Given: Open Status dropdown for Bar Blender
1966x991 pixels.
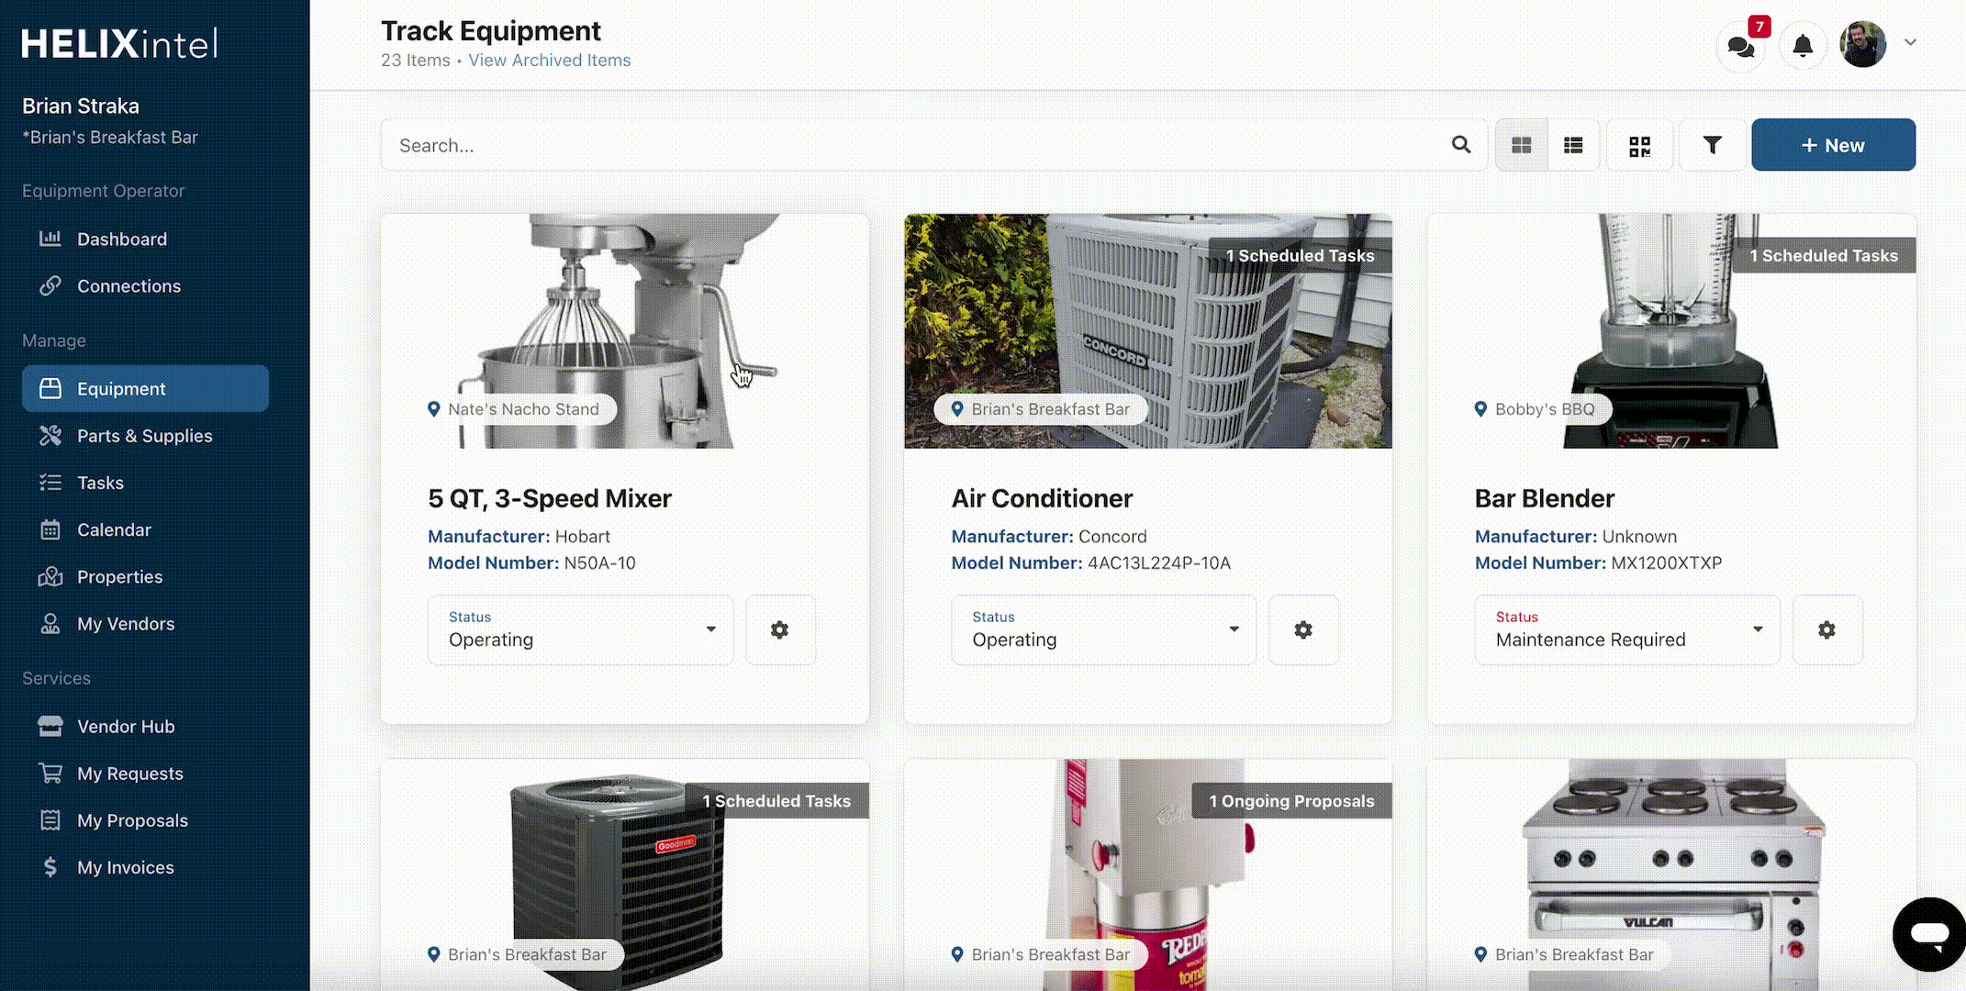Looking at the screenshot, I should (x=1627, y=629).
